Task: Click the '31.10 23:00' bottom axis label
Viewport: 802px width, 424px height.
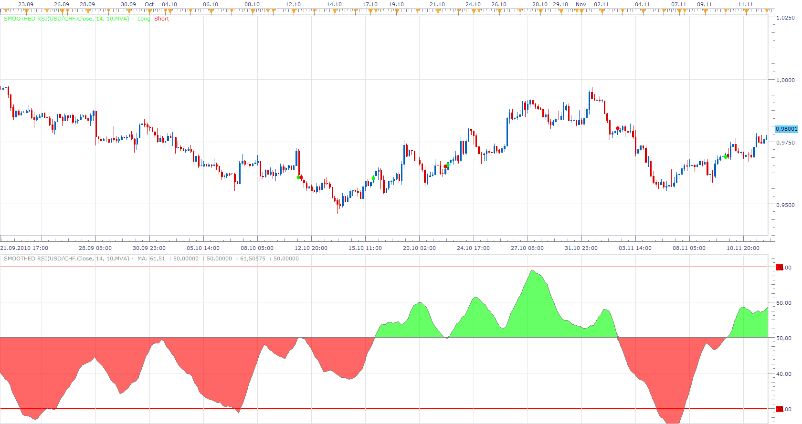Action: click(x=581, y=248)
